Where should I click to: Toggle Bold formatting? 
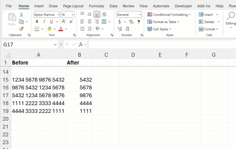(x=37, y=22)
